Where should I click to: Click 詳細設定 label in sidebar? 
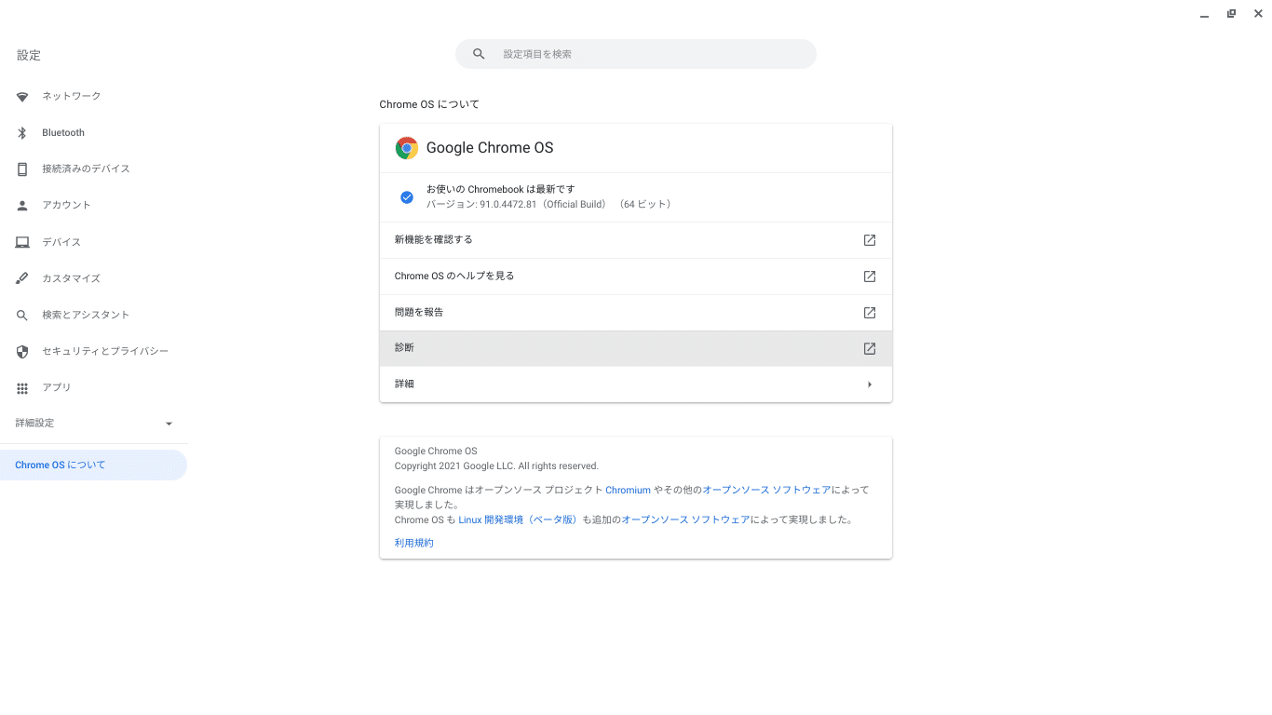[35, 424]
